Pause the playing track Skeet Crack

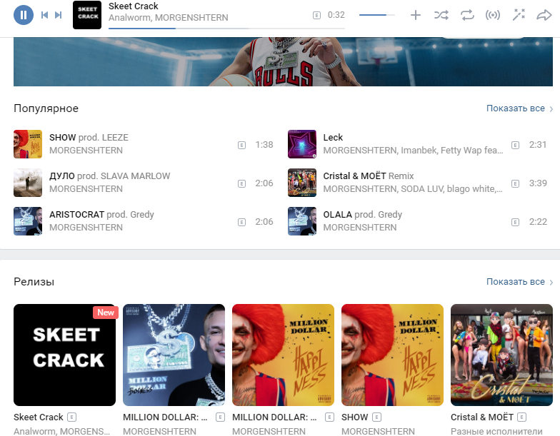click(24, 15)
